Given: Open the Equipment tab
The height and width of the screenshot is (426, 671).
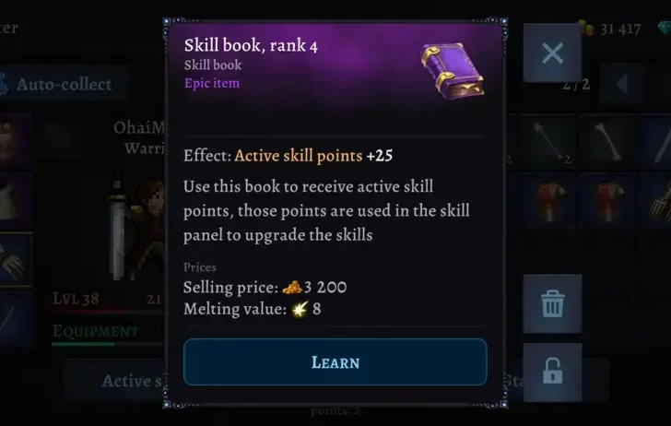Looking at the screenshot, I should point(95,331).
